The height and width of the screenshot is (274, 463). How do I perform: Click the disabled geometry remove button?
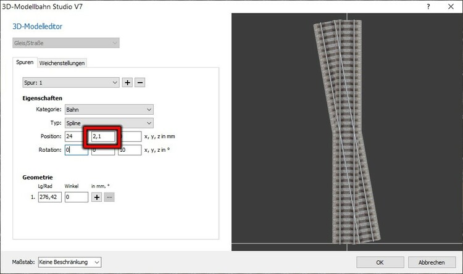(x=109, y=197)
